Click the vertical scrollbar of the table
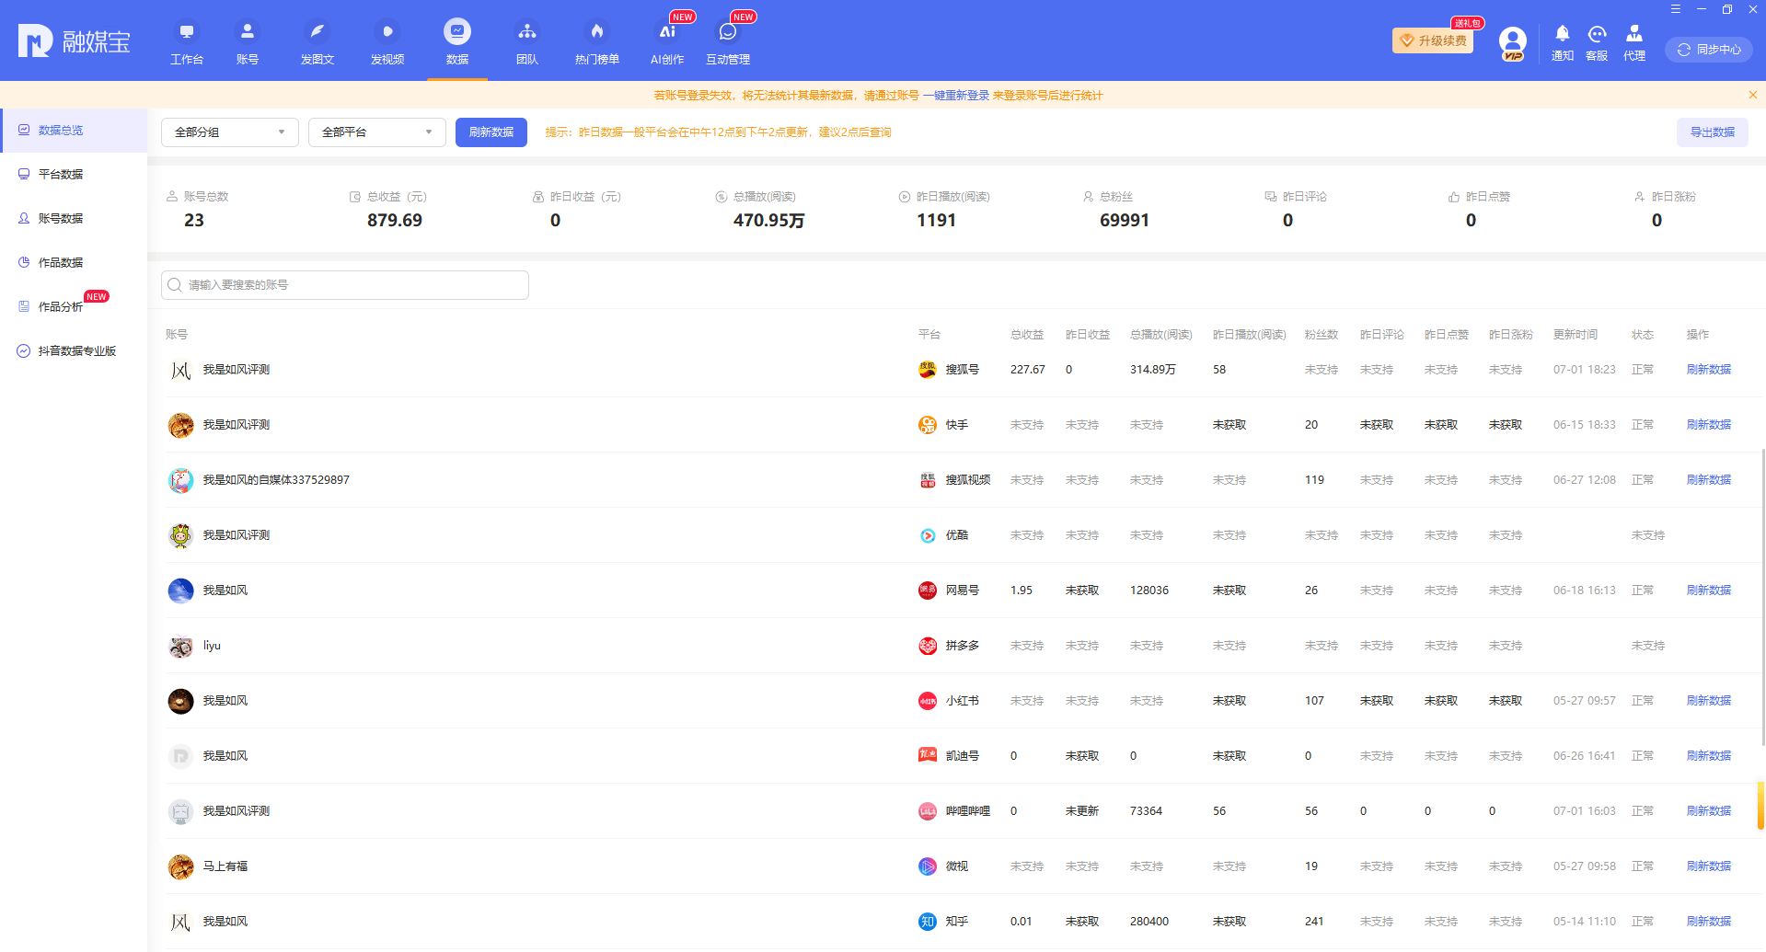The height and width of the screenshot is (952, 1766). (x=1762, y=598)
